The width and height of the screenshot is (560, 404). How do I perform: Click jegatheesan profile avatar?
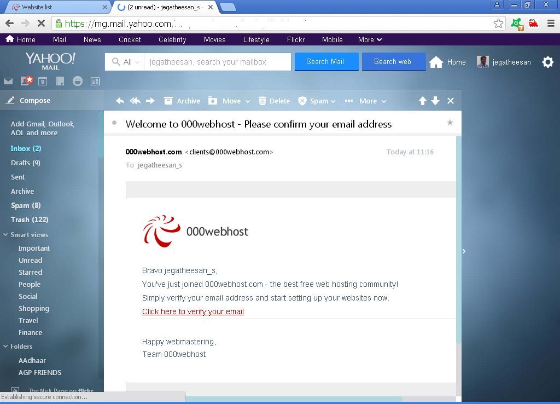pos(482,62)
